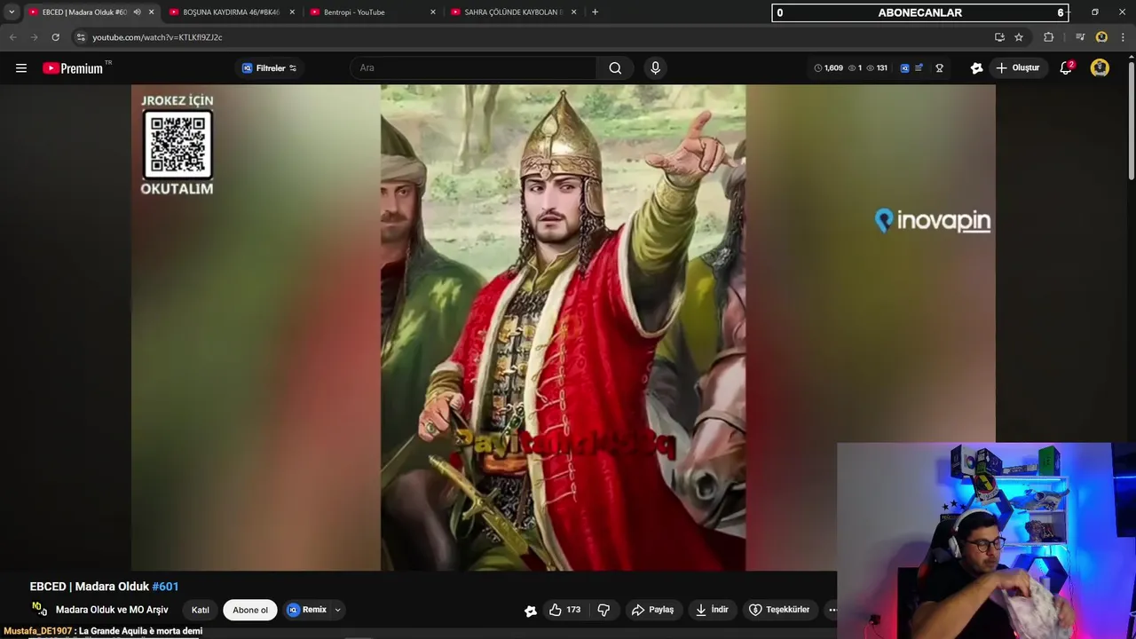1136x639 pixels.
Task: Open the YouTube account avatar menu
Action: tap(1100, 68)
